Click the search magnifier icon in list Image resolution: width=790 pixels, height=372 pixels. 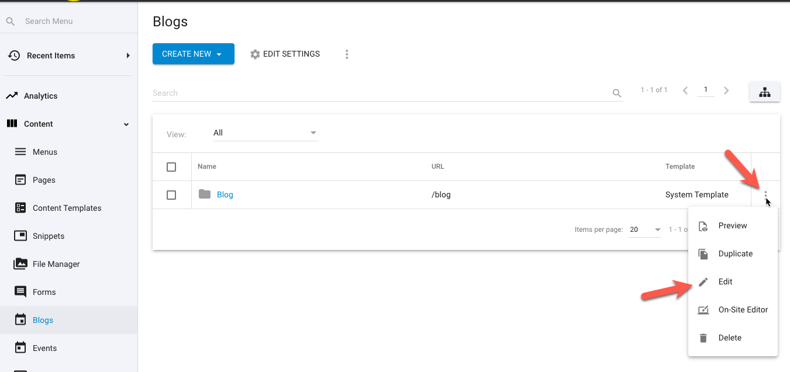(616, 93)
